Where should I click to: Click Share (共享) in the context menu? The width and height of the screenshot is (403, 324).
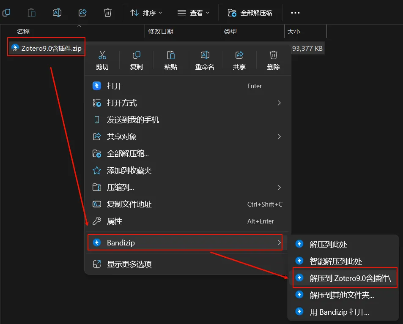(x=239, y=60)
